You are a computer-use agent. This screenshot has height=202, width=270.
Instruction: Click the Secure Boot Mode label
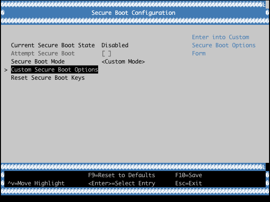click(38, 62)
